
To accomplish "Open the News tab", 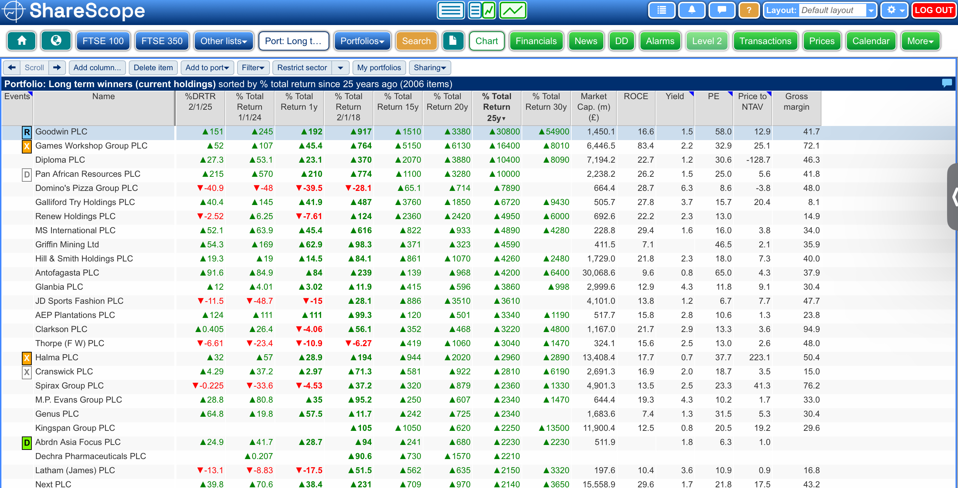I will click(x=586, y=41).
